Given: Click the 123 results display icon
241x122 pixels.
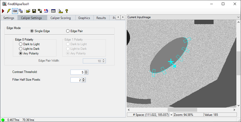Looking at the screenshot, I should point(53,11).
